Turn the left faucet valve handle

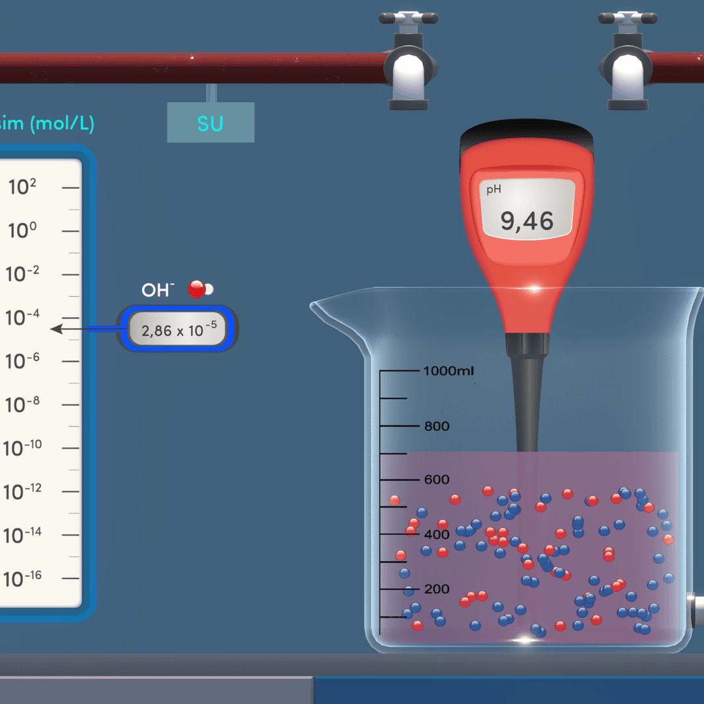pyautogui.click(x=409, y=18)
